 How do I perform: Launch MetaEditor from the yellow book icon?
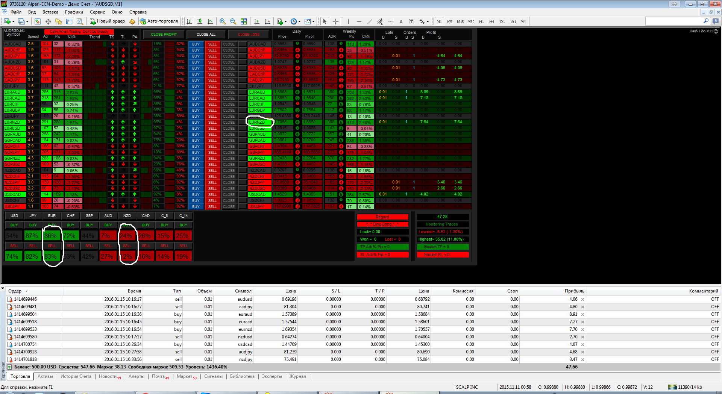point(132,21)
